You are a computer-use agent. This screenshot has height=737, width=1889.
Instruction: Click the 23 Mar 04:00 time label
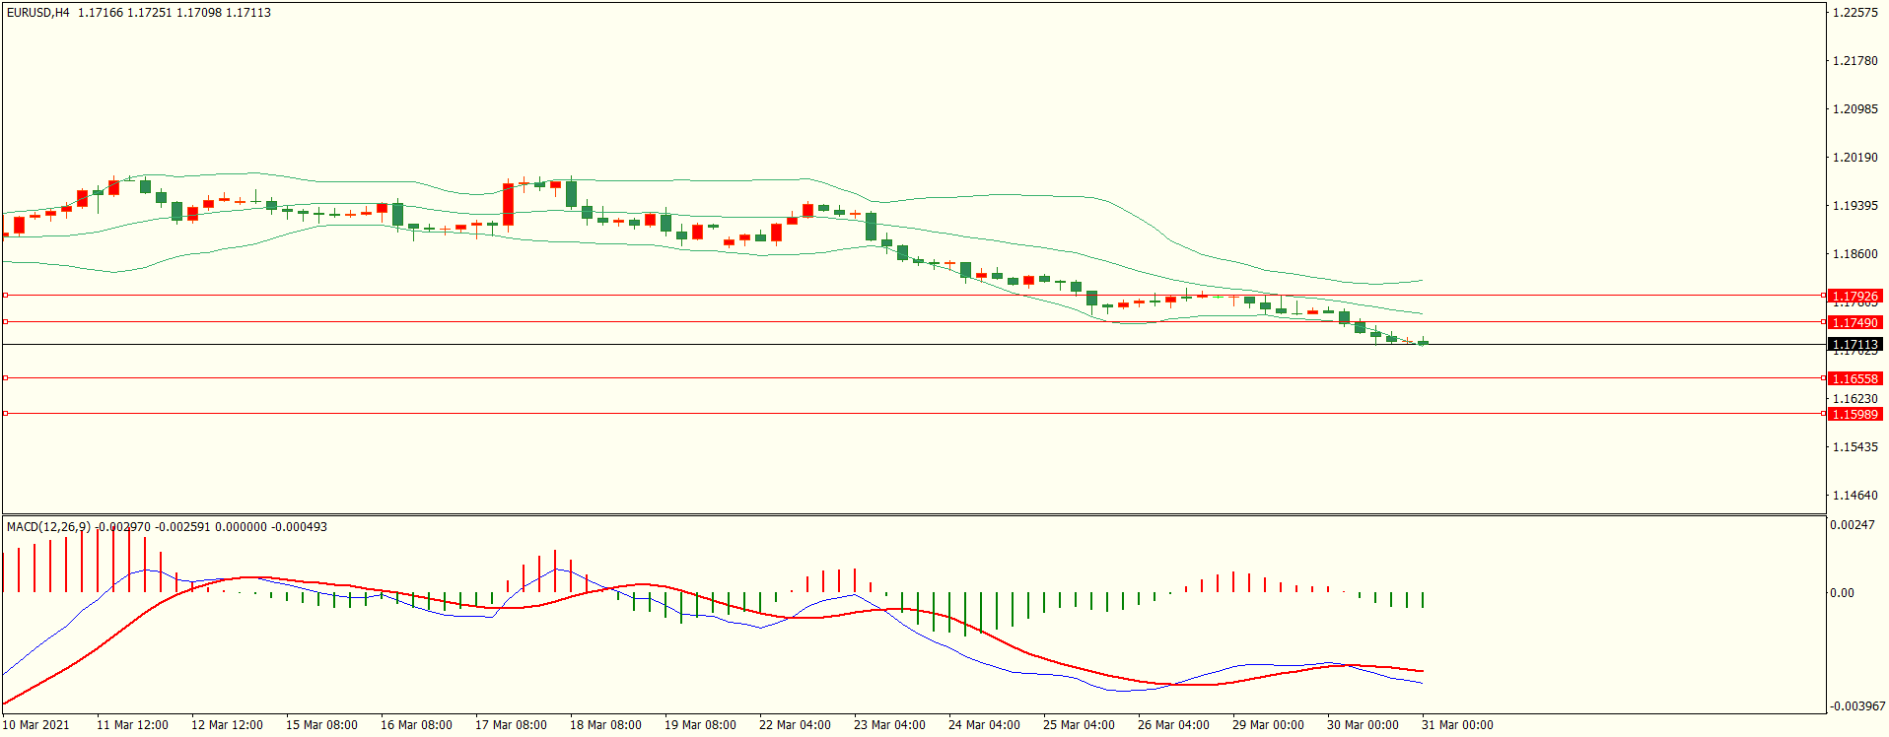click(889, 725)
